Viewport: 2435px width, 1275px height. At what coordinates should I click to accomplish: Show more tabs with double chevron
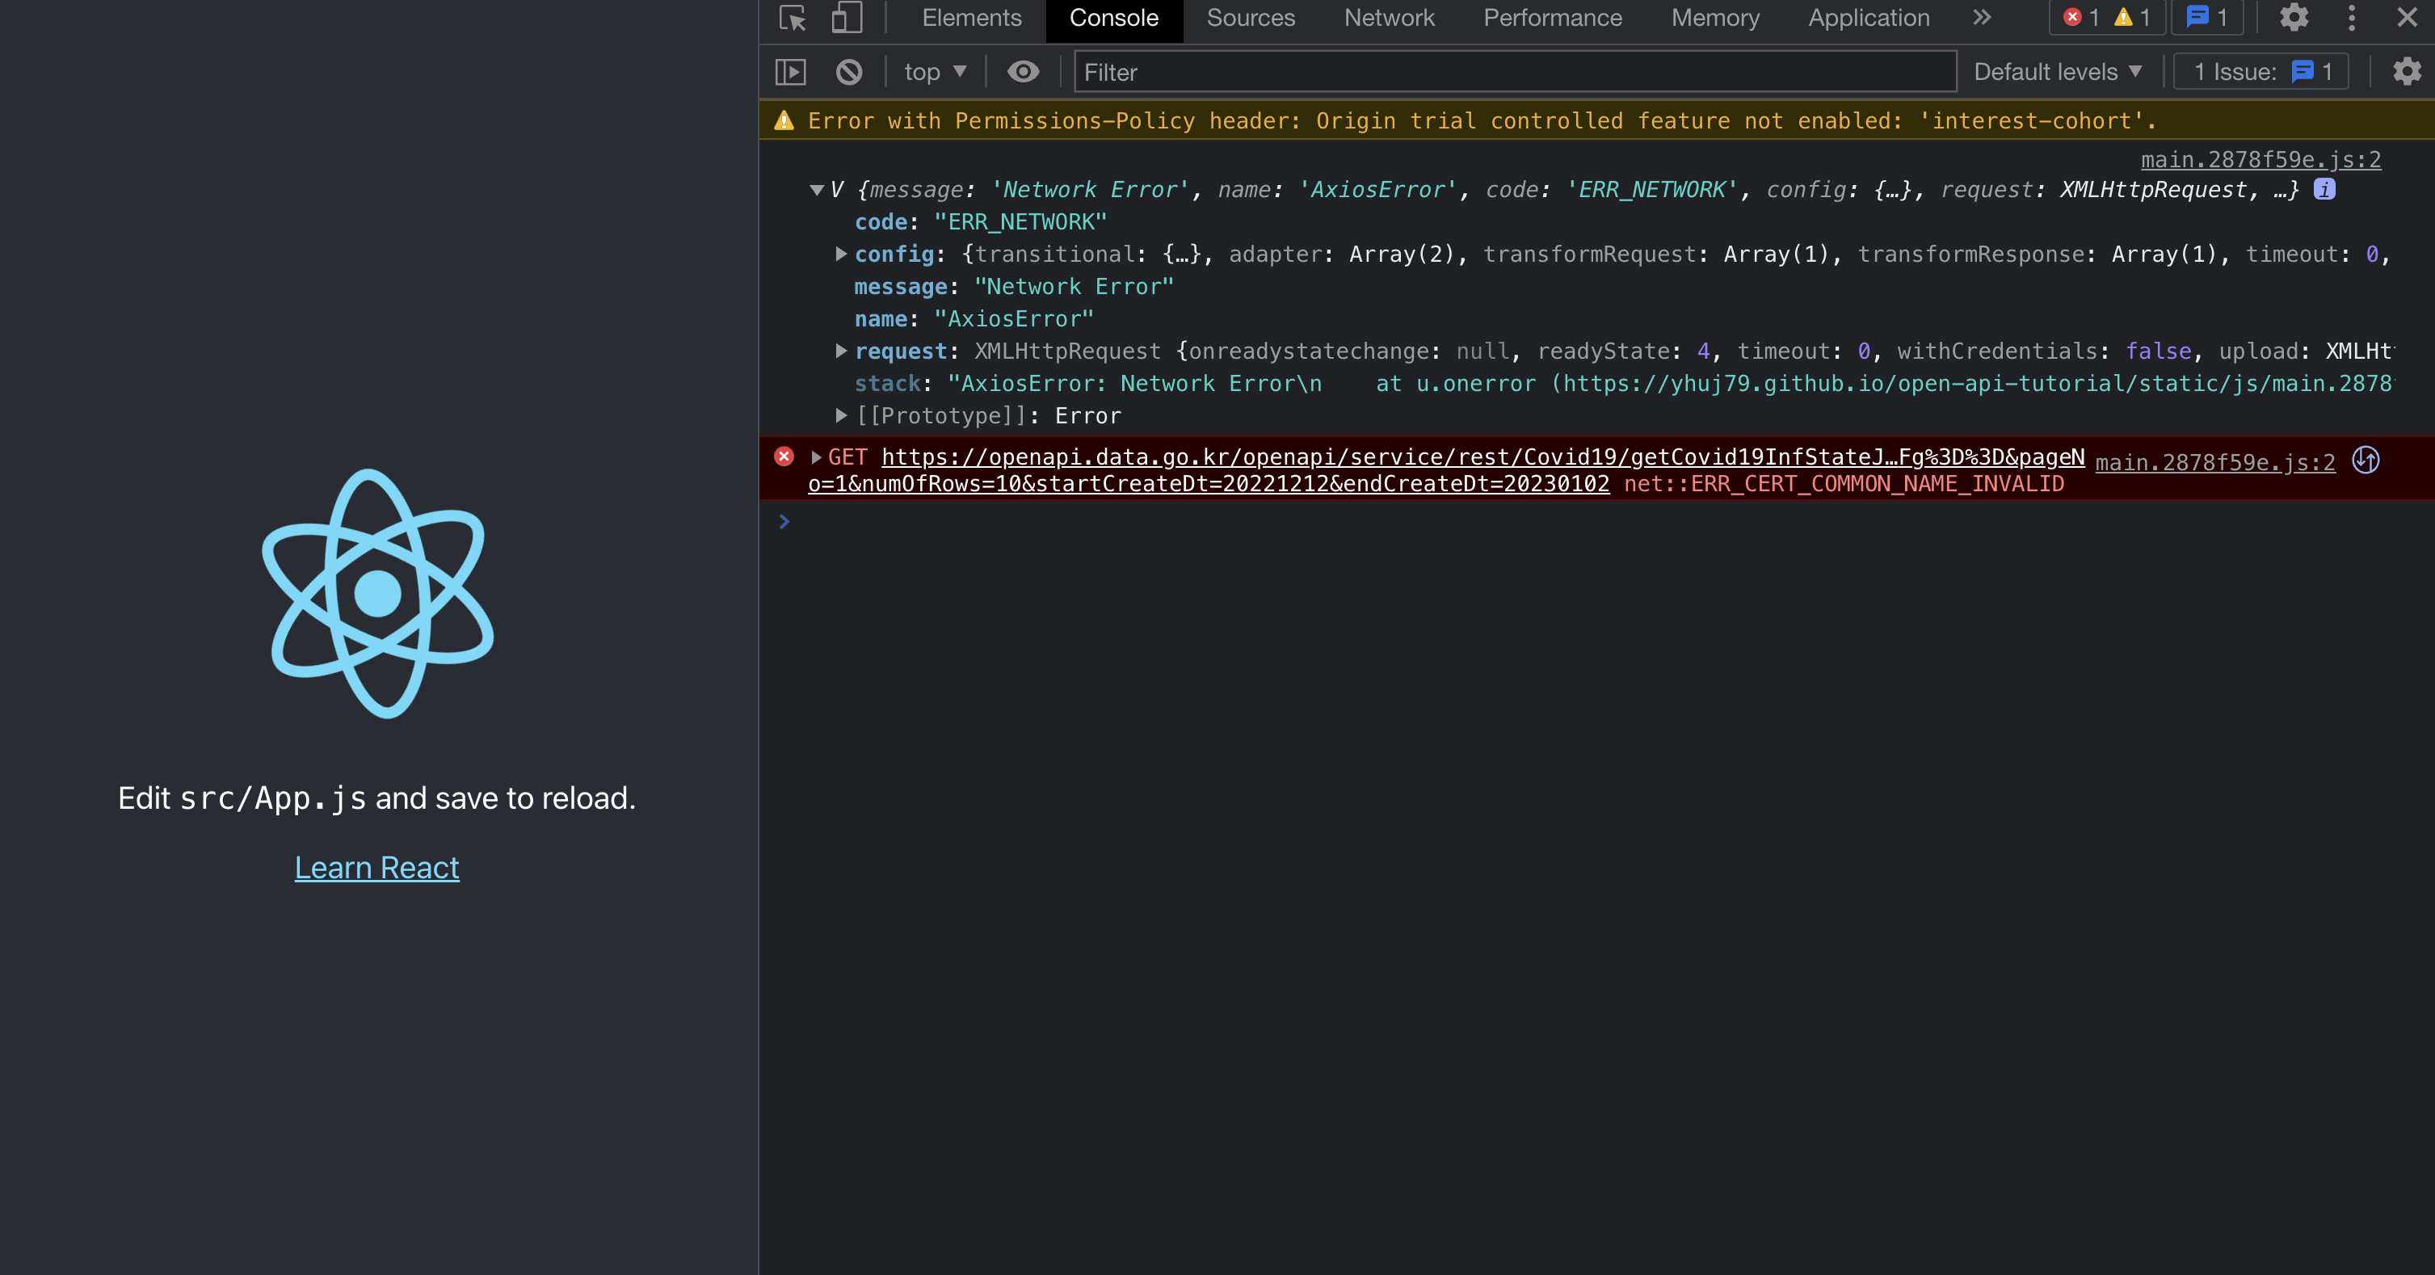[1983, 18]
